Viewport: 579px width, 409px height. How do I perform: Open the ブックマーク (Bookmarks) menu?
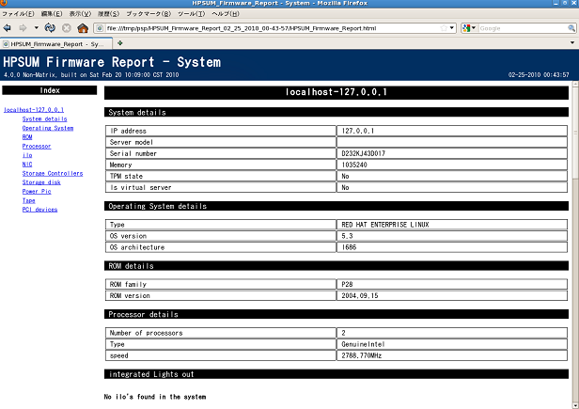coord(148,14)
